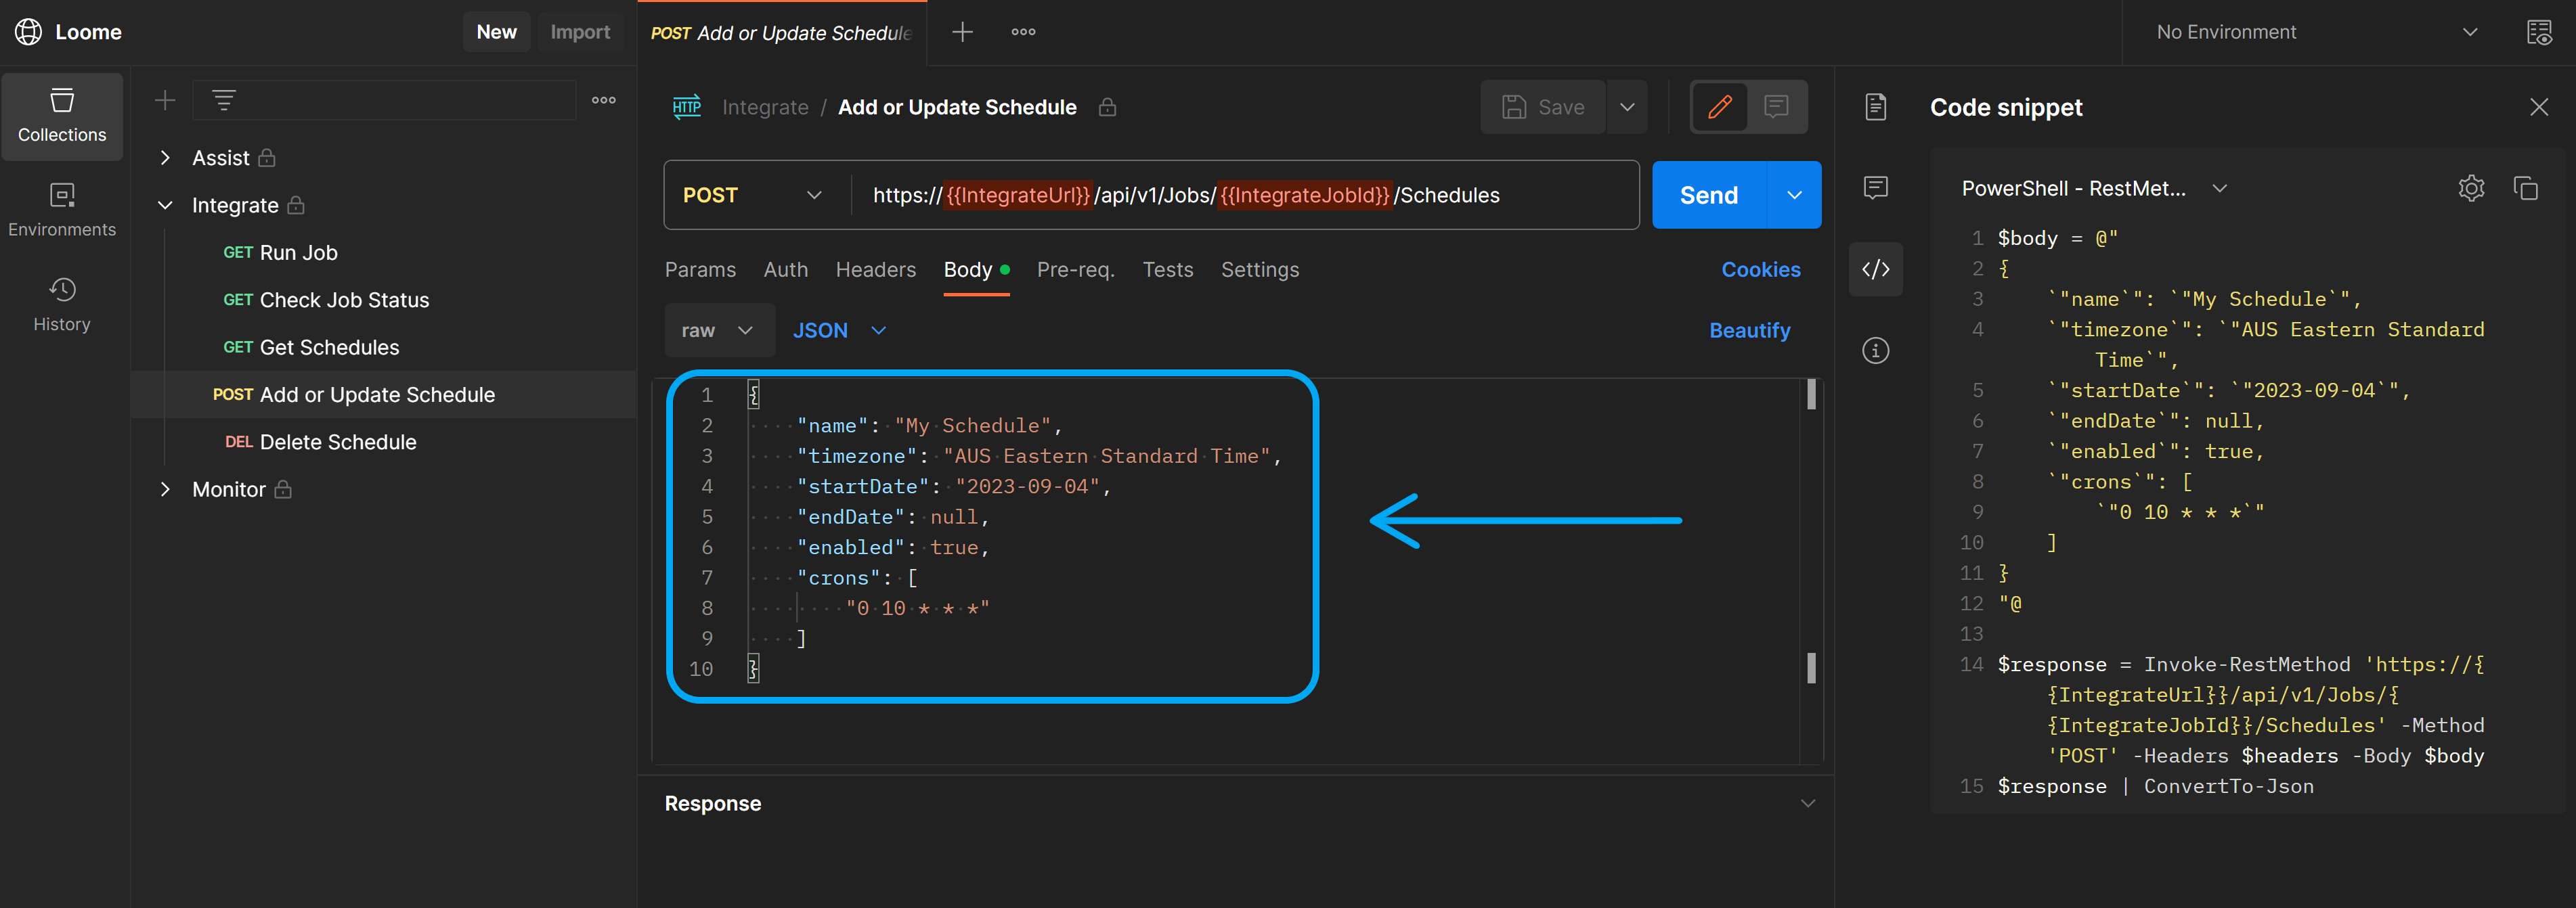This screenshot has height=908, width=2576.
Task: Click lock icon next to Assist collection
Action: click(x=267, y=158)
